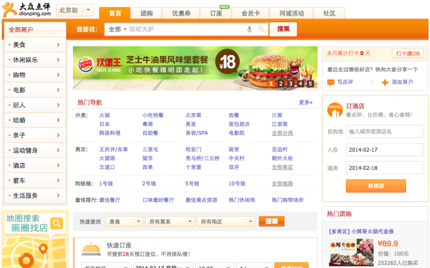Click the microphone voice search icon
Viewport: 430px width, 268px height.
point(250,29)
